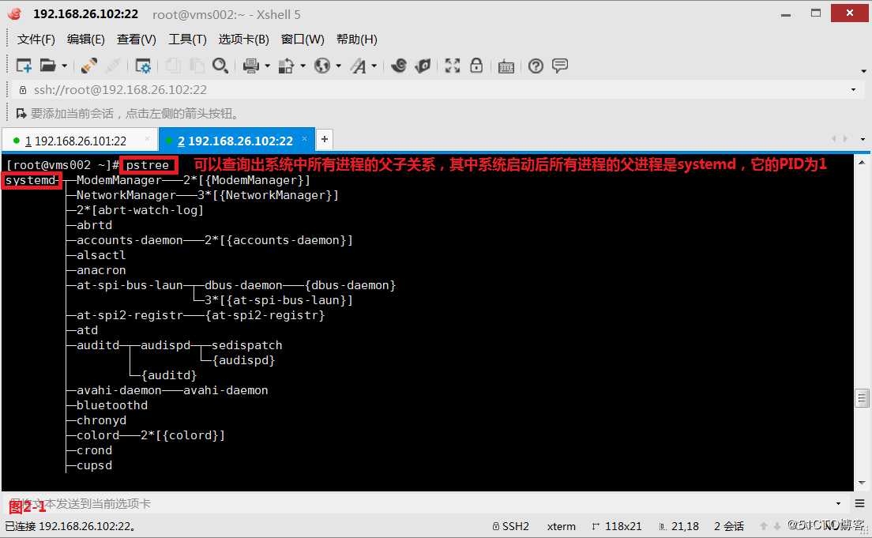The width and height of the screenshot is (872, 538).
Task: Toggle full screen mode icon
Action: tap(452, 66)
